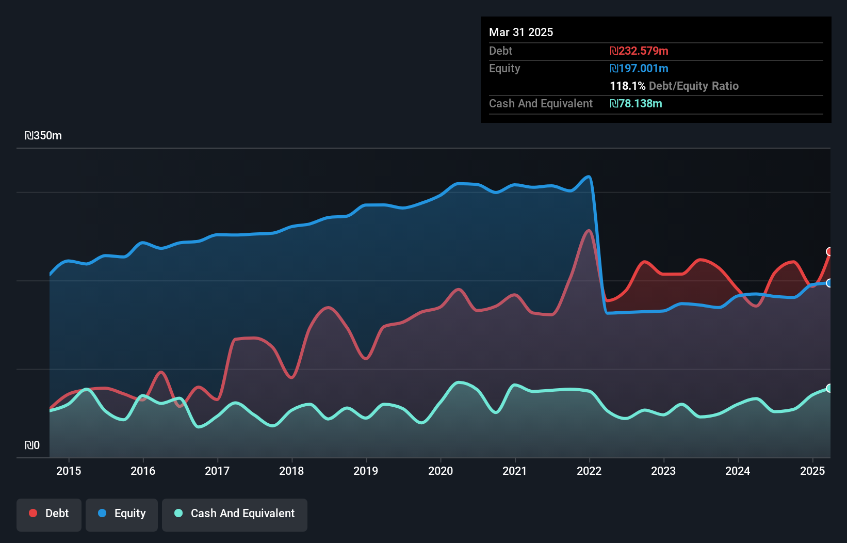Toggle the Equity series legend dot
The height and width of the screenshot is (543, 847).
pos(102,513)
